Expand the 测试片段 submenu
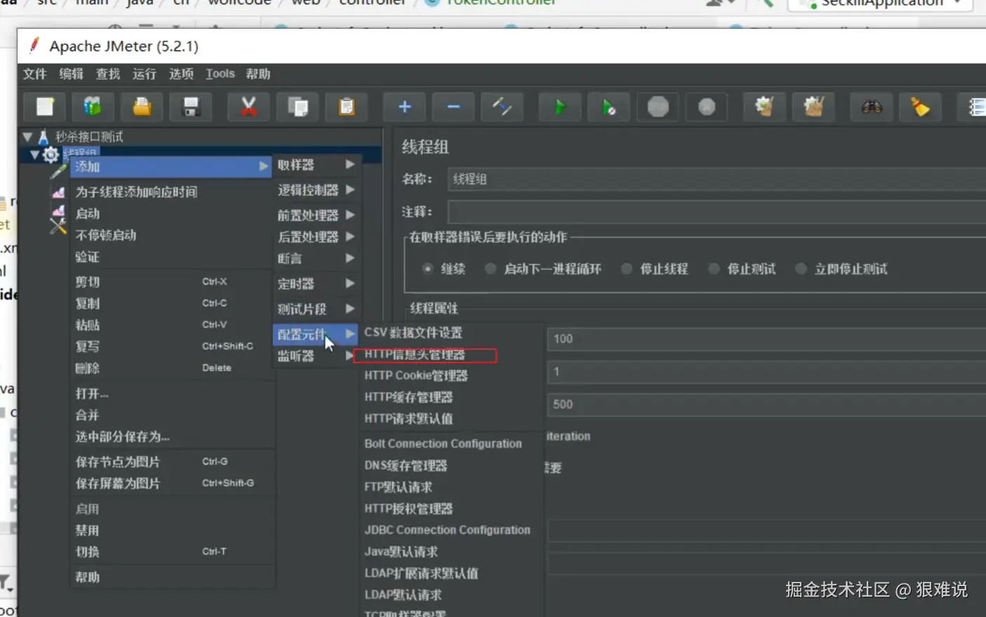Image resolution: width=986 pixels, height=617 pixels. click(317, 309)
